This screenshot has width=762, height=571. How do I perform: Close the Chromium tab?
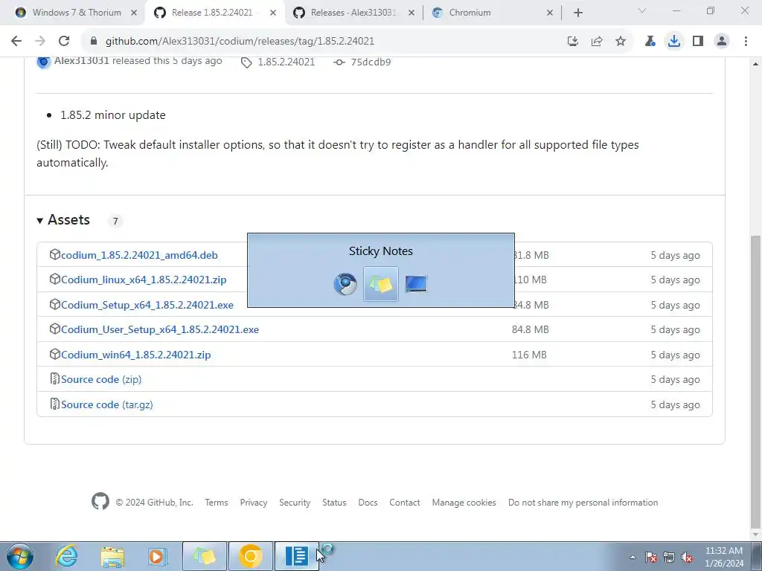pyautogui.click(x=550, y=13)
